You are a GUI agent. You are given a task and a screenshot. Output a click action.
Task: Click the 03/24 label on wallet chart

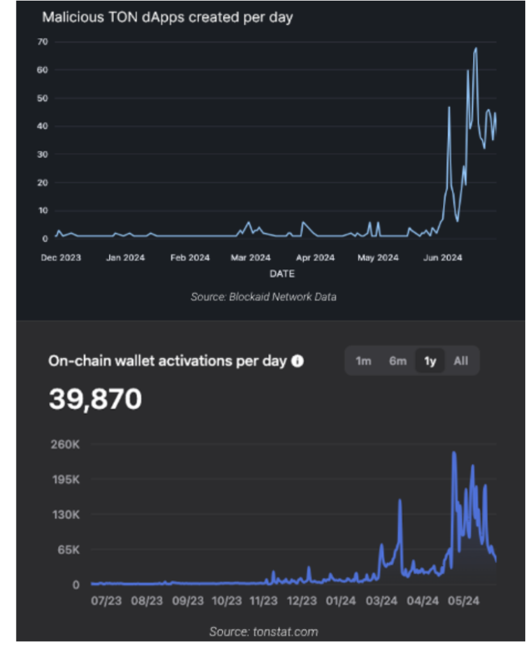tap(381, 601)
